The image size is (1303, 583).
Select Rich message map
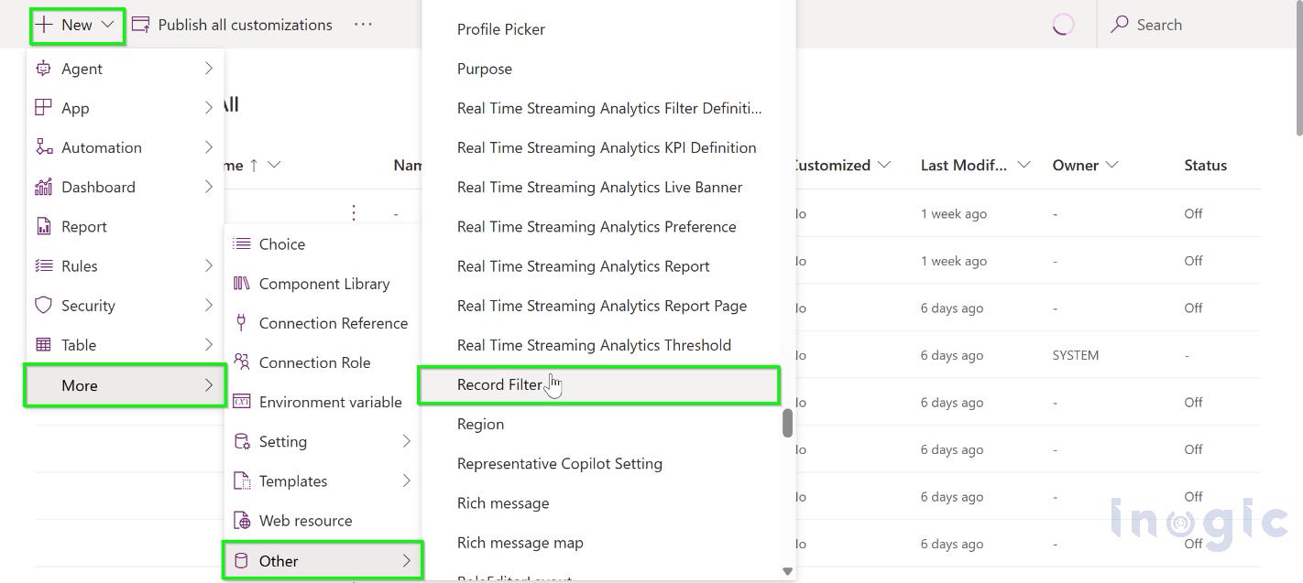coord(520,542)
